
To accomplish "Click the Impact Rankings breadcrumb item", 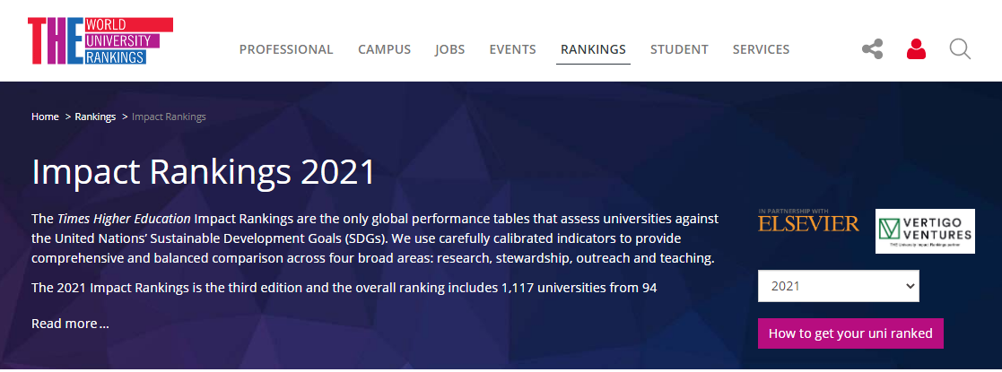I will tap(169, 117).
